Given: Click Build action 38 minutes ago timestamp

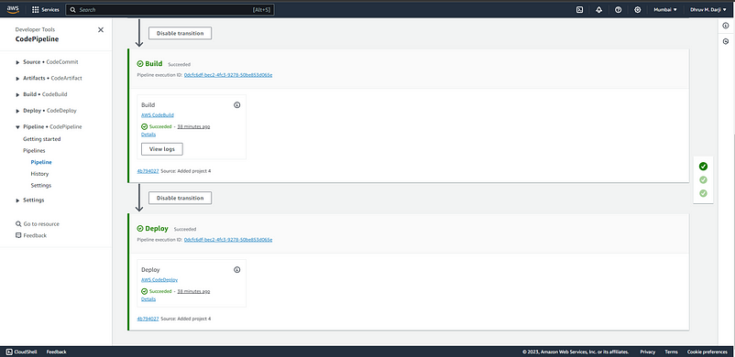Looking at the screenshot, I should tap(193, 126).
